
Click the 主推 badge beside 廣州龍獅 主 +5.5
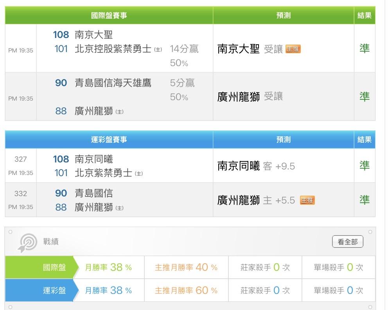pyautogui.click(x=307, y=200)
